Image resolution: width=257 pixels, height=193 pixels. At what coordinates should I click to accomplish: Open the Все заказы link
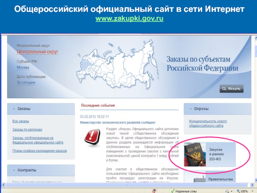[x=21, y=121]
